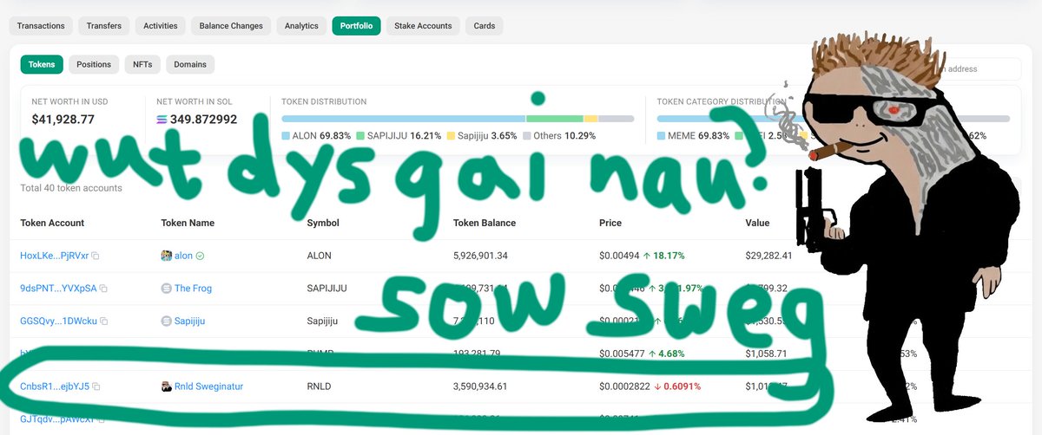Copy the CnbsR1...ejbYJ5 token account address

[96, 386]
